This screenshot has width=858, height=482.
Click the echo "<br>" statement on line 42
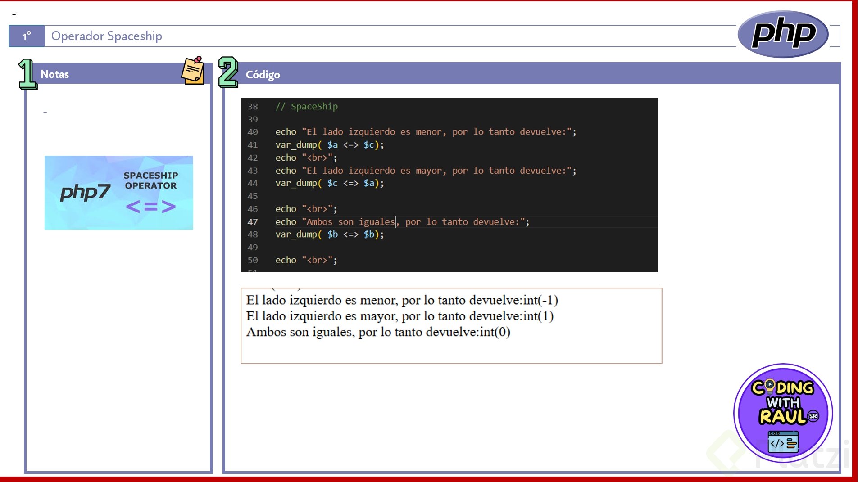point(306,158)
